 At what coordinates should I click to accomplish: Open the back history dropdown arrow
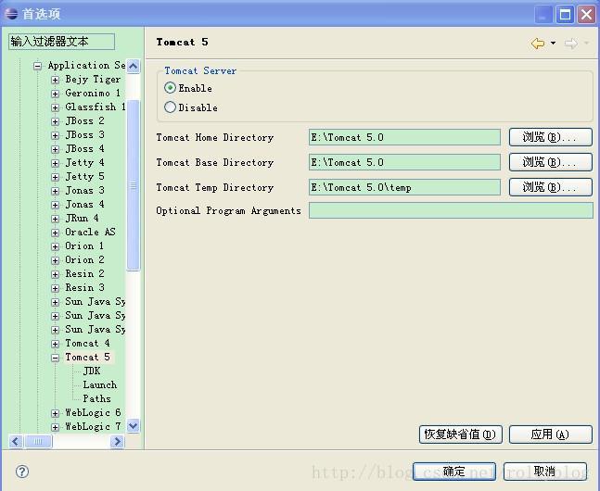tap(553, 44)
